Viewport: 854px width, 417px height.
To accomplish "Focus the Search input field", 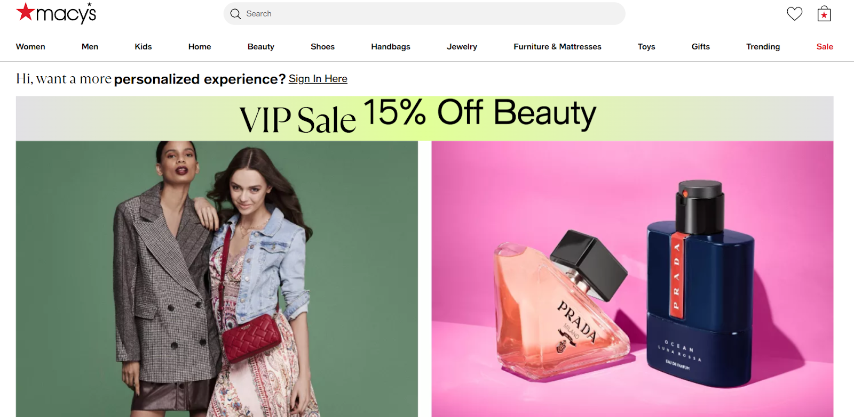I will [424, 14].
